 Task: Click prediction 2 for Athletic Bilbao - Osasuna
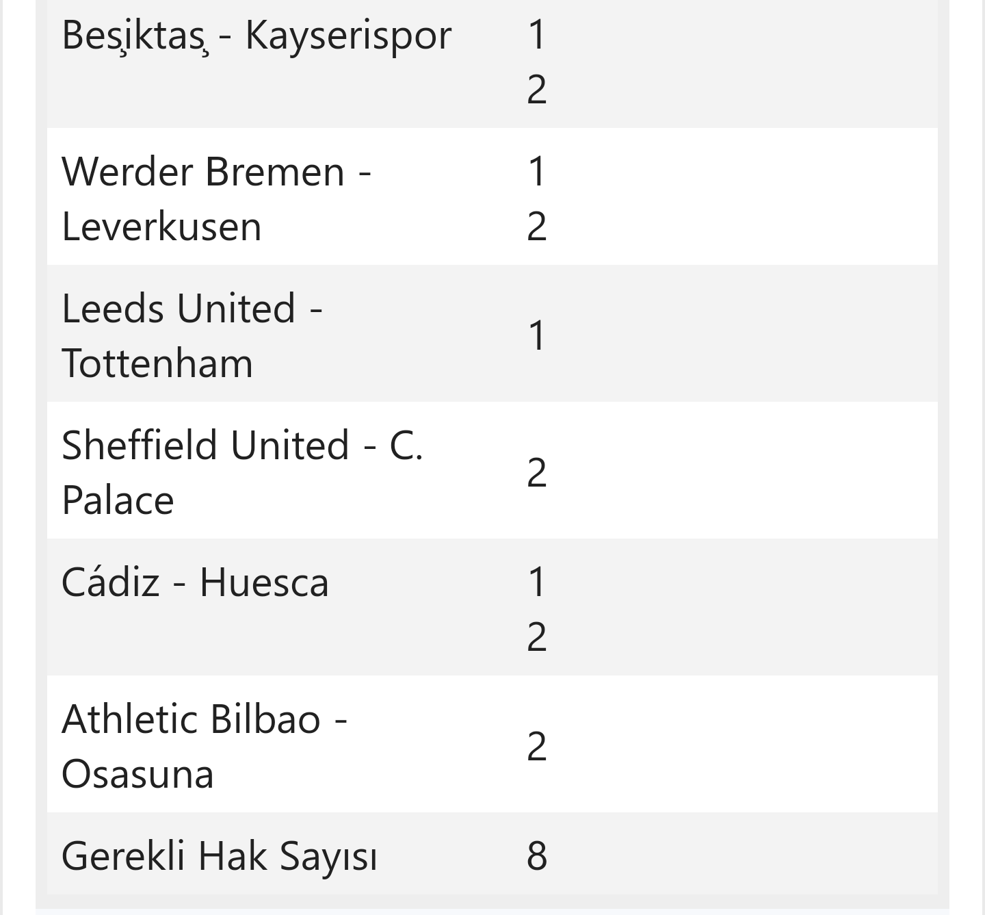[x=537, y=746]
